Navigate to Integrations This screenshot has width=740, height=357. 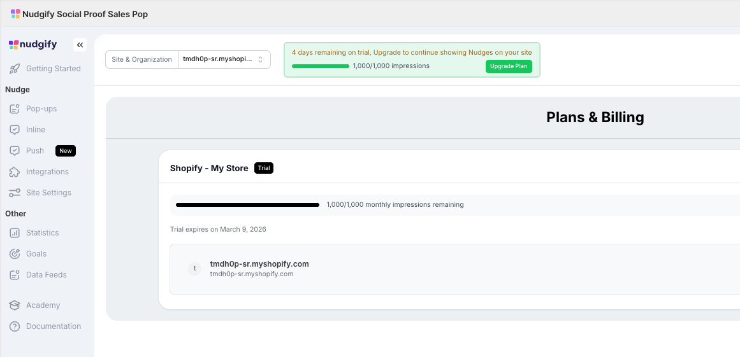tap(47, 172)
